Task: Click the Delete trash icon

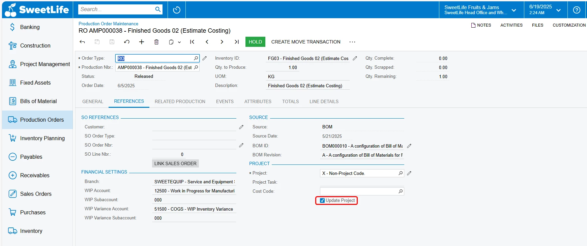Action: (x=156, y=42)
